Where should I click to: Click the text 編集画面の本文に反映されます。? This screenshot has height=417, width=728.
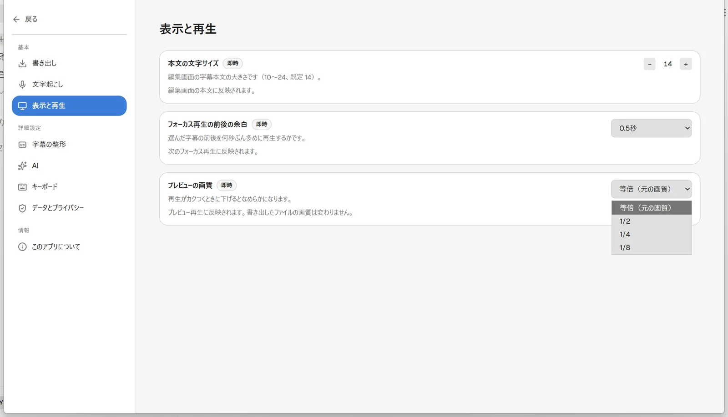[x=212, y=90]
